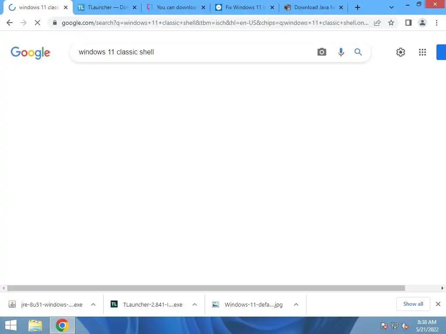Close the windows 11 classic shell tab
Screen dimensions: 446x334
tap(66, 8)
